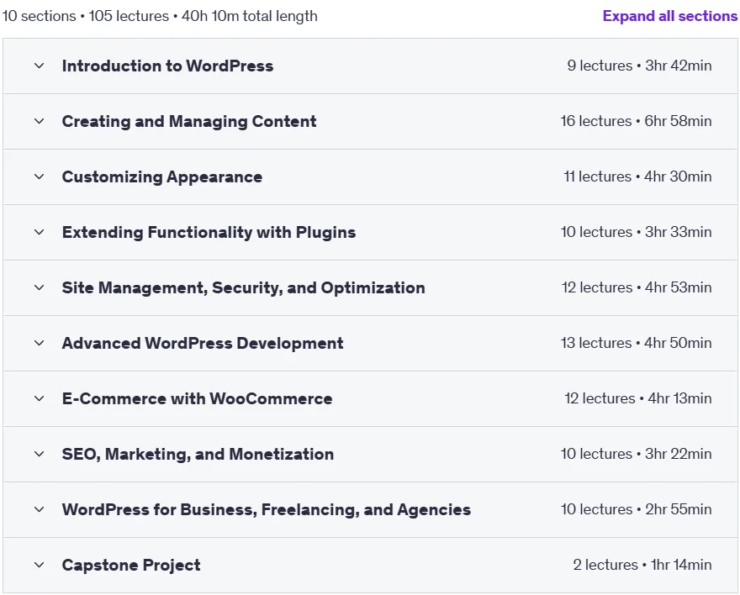Click 10 lectures 3hr 33min label
The height and width of the screenshot is (595, 740).
coord(637,232)
